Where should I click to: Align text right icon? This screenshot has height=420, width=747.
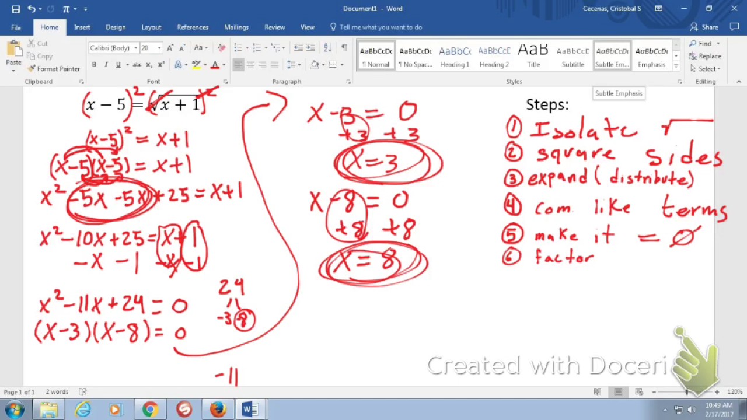coord(263,65)
